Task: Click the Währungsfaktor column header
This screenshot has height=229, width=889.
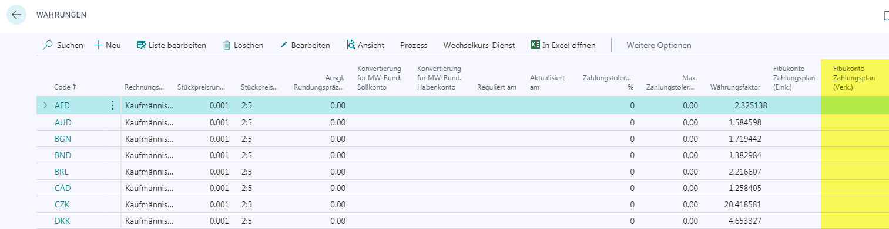Action: pyautogui.click(x=735, y=87)
